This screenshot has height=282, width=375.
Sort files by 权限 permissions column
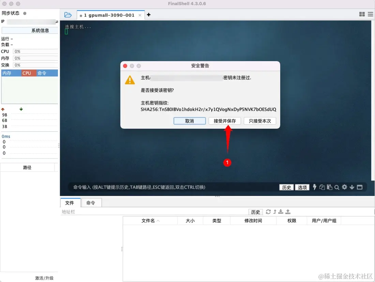coord(291,221)
